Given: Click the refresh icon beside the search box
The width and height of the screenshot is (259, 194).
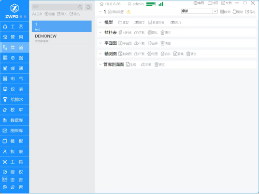Looking at the screenshot, I should coord(88,7).
